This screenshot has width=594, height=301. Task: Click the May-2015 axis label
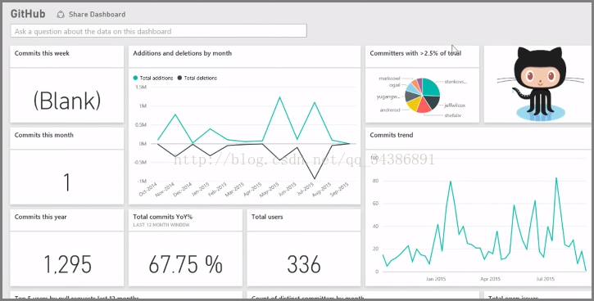click(x=269, y=189)
